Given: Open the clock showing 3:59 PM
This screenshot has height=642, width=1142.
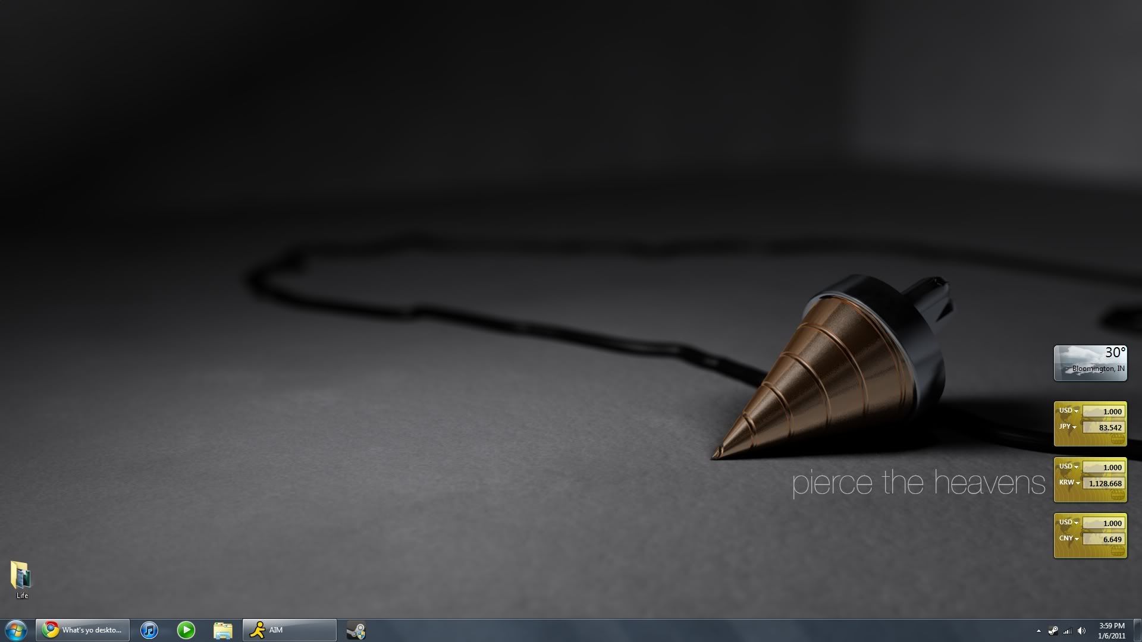Looking at the screenshot, I should click(x=1111, y=631).
